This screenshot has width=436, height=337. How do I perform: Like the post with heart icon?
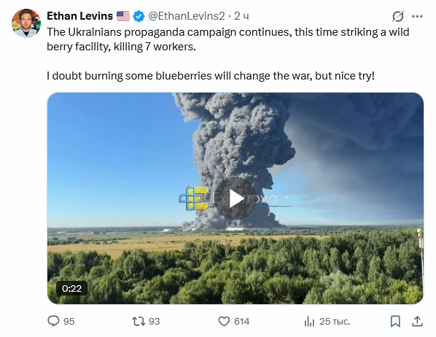(224, 321)
